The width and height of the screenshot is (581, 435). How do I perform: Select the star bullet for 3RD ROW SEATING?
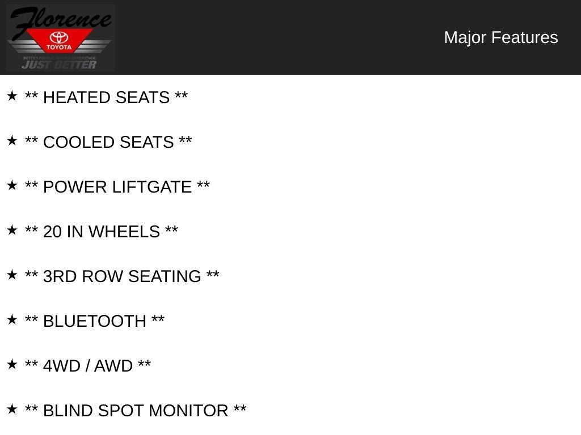coord(12,275)
